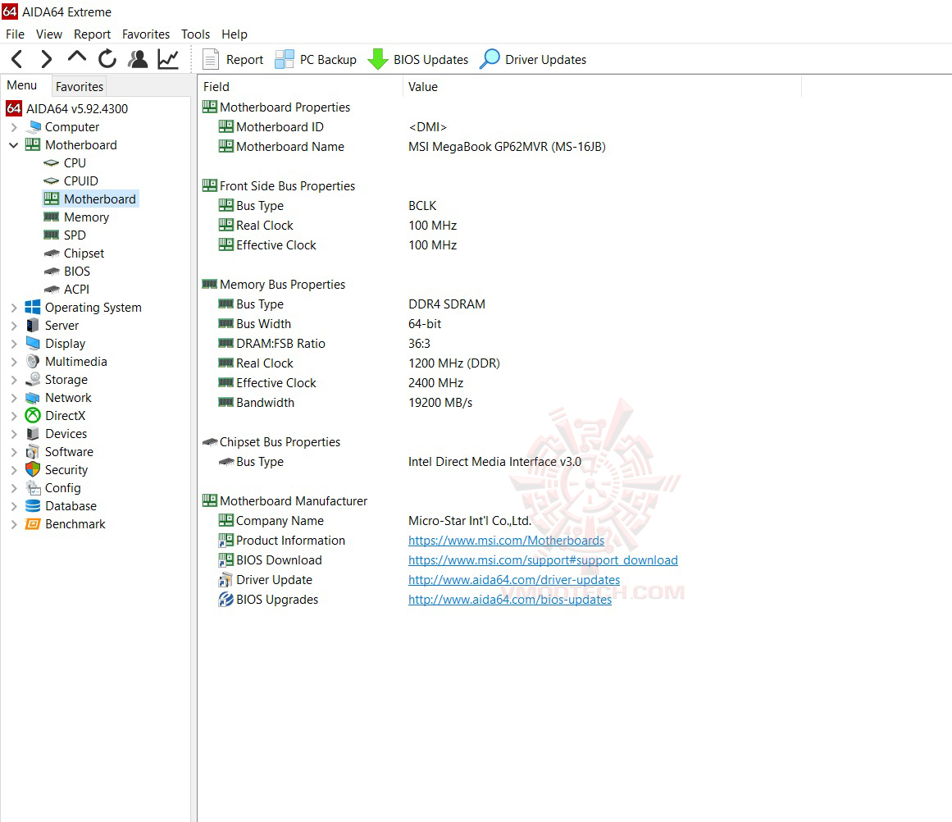Select CPUID in the tree

coord(80,181)
